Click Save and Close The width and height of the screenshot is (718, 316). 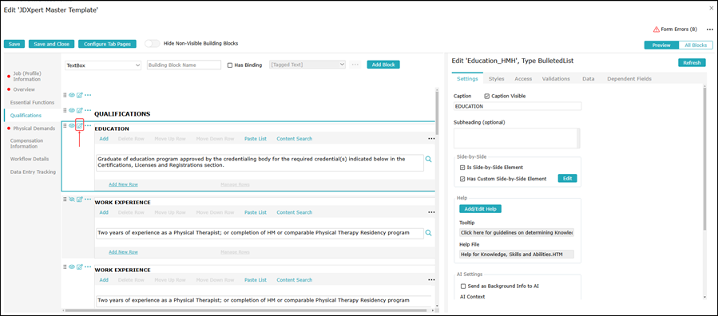coord(51,44)
